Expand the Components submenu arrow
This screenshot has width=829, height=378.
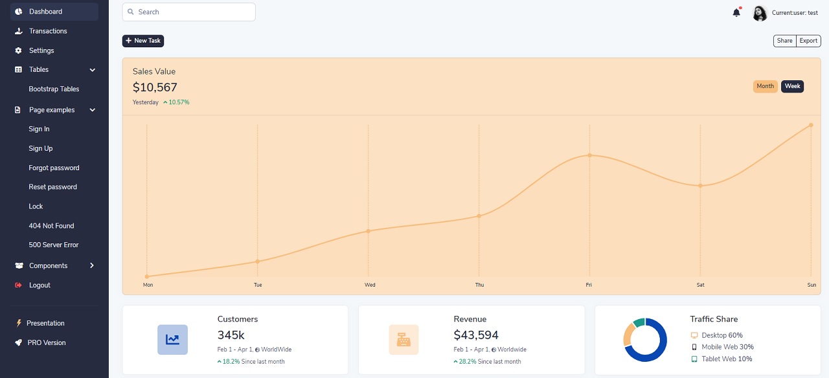coord(92,265)
